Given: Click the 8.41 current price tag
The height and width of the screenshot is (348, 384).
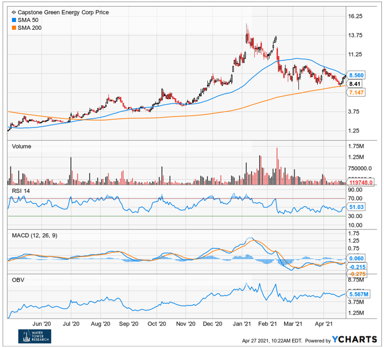Looking at the screenshot, I should 355,84.
